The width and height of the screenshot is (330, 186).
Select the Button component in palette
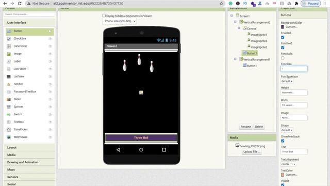tap(29, 31)
